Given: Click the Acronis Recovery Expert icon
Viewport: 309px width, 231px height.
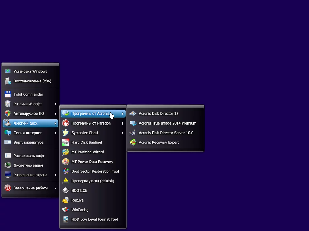Looking at the screenshot, I should point(133,142).
